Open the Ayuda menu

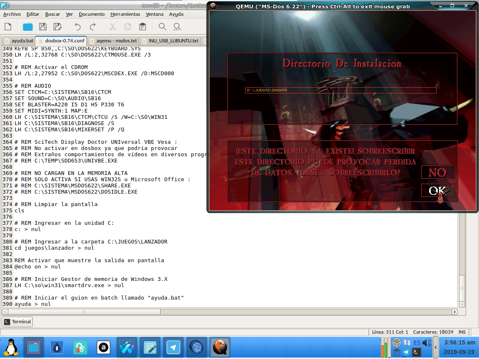(x=176, y=14)
